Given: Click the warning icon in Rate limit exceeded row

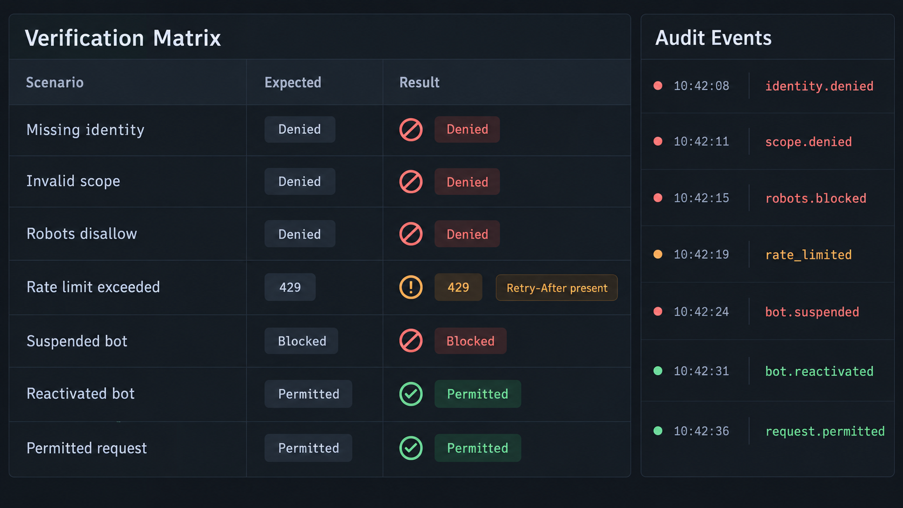Looking at the screenshot, I should (411, 287).
